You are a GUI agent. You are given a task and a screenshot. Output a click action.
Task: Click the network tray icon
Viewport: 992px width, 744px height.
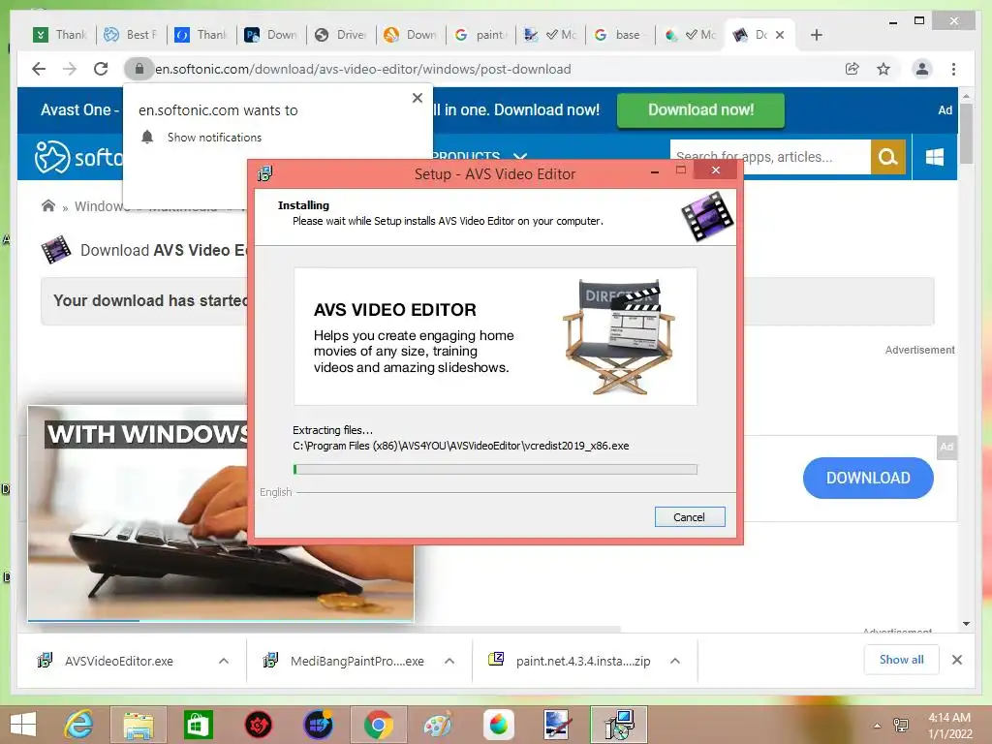(x=901, y=725)
